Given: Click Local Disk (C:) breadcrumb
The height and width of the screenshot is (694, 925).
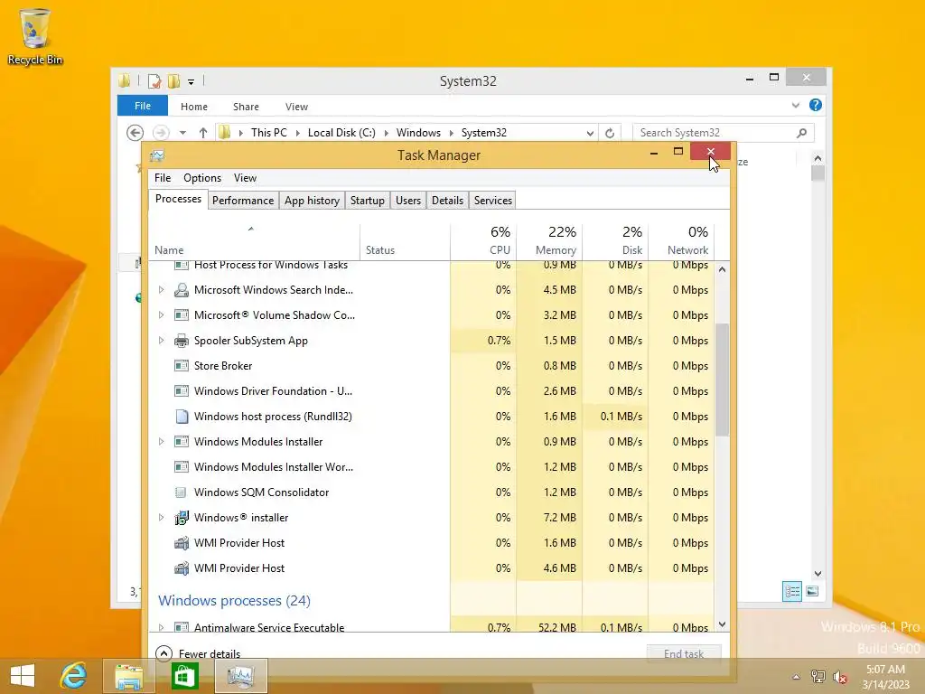Looking at the screenshot, I should 341,133.
